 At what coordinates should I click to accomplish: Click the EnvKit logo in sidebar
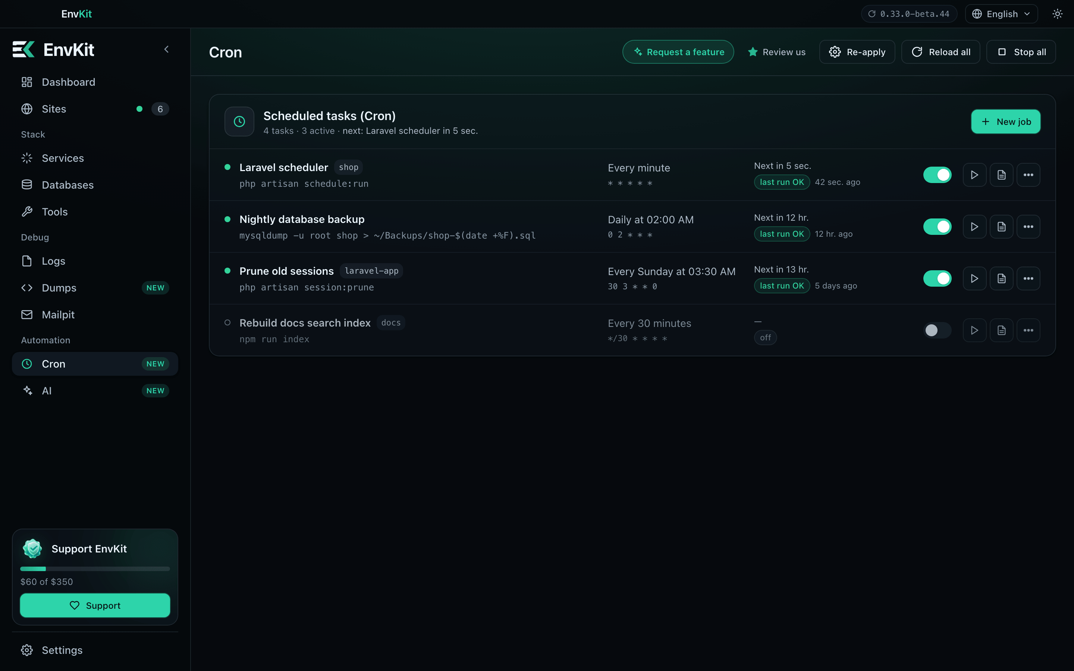[x=53, y=49]
